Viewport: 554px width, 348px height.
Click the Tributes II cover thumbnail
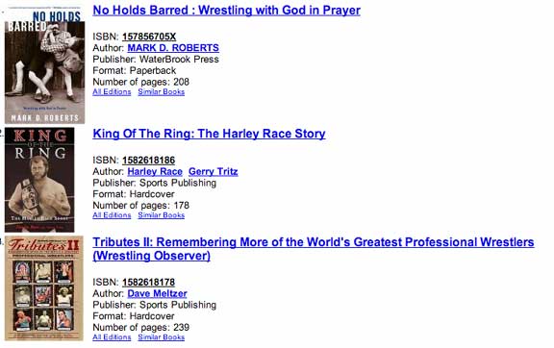point(44,288)
